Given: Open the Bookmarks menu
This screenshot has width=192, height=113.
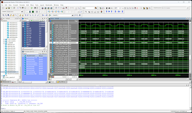Looking at the screenshot, I should point(49,5).
